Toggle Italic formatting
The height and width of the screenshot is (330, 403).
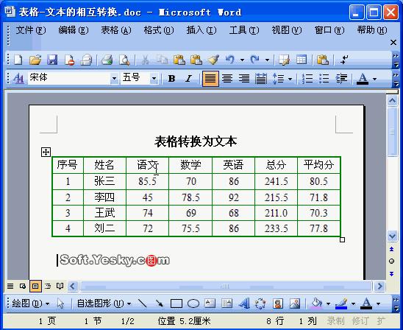coord(189,78)
